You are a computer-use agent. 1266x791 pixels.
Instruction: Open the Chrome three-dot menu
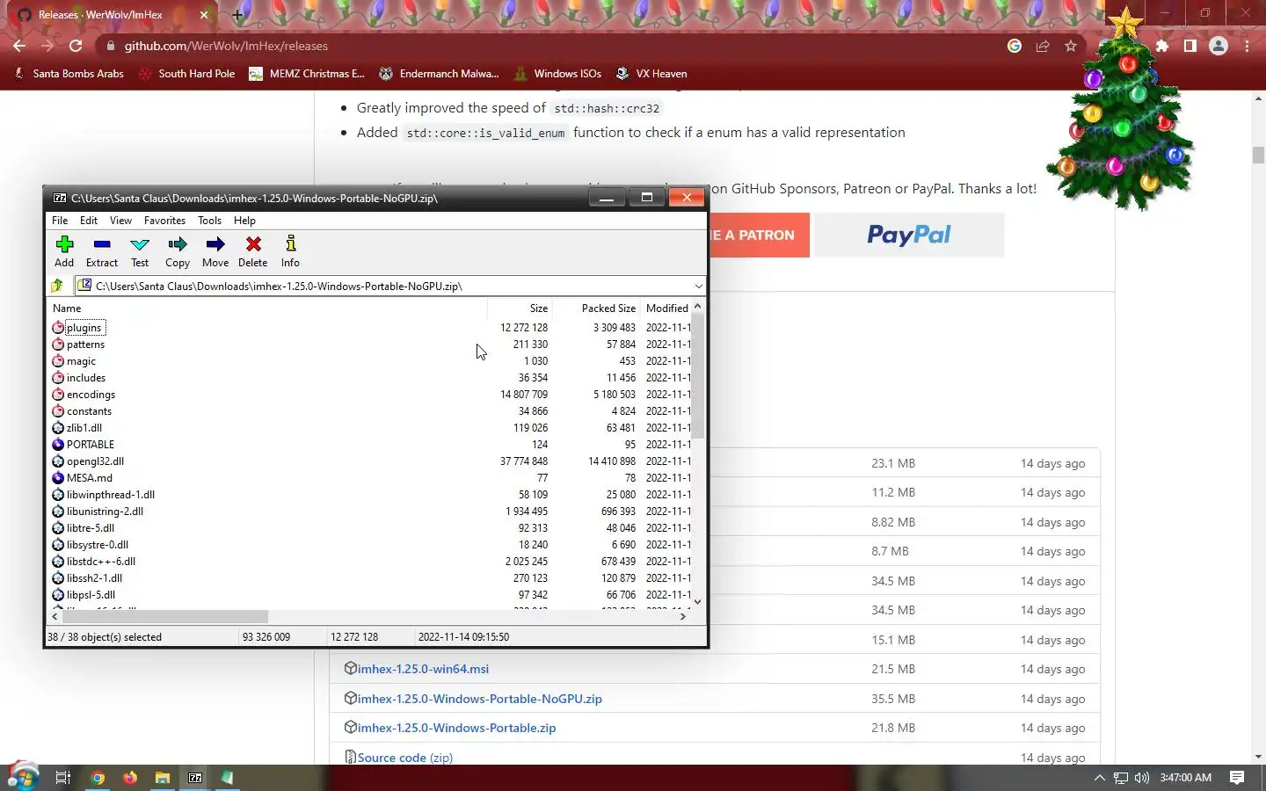[x=1248, y=46]
